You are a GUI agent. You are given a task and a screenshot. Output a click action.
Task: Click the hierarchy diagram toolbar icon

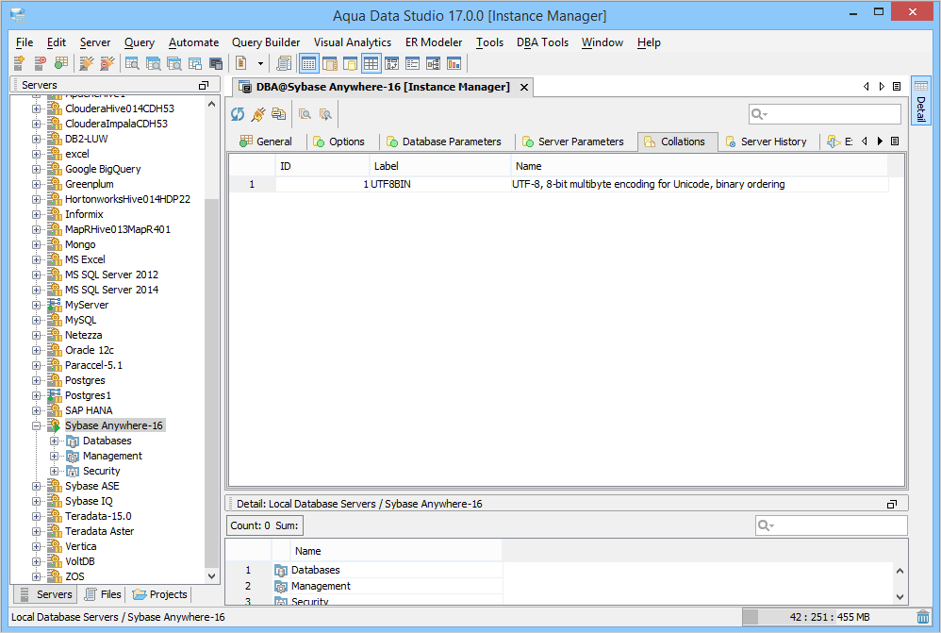(434, 63)
